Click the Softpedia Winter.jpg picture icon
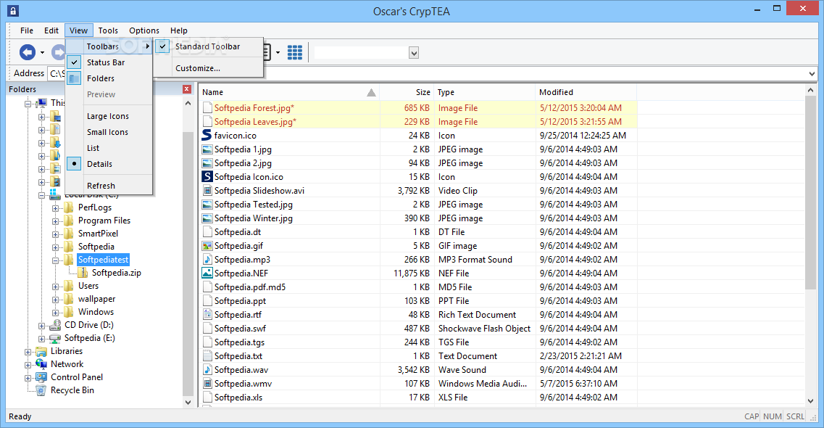Screen dimensions: 824x428 coord(207,218)
